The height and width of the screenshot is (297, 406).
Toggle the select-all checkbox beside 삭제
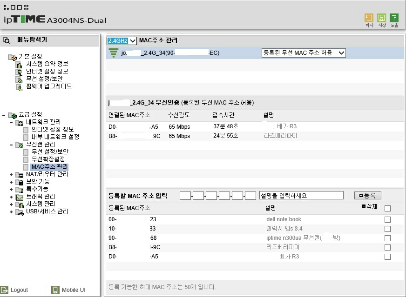[x=388, y=208]
